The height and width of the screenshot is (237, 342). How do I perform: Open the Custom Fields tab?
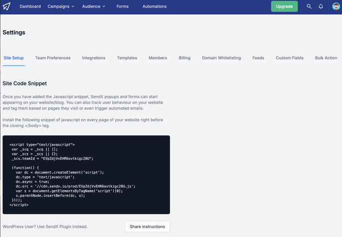(289, 58)
